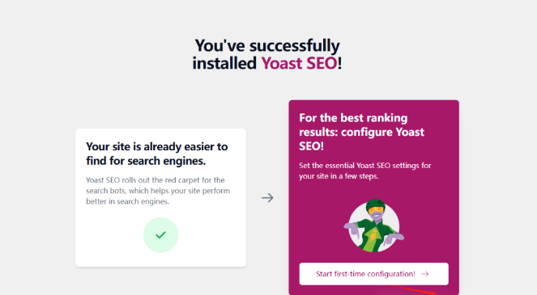Click the Start first-time configuration! button
The width and height of the screenshot is (537, 295).
[x=373, y=274]
